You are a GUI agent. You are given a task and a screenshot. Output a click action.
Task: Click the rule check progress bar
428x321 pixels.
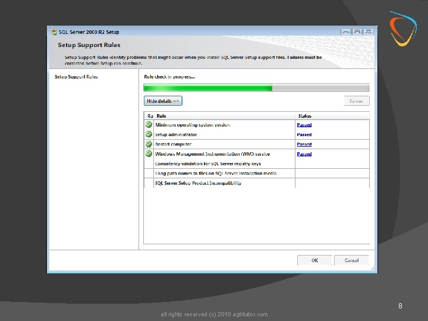[256, 87]
